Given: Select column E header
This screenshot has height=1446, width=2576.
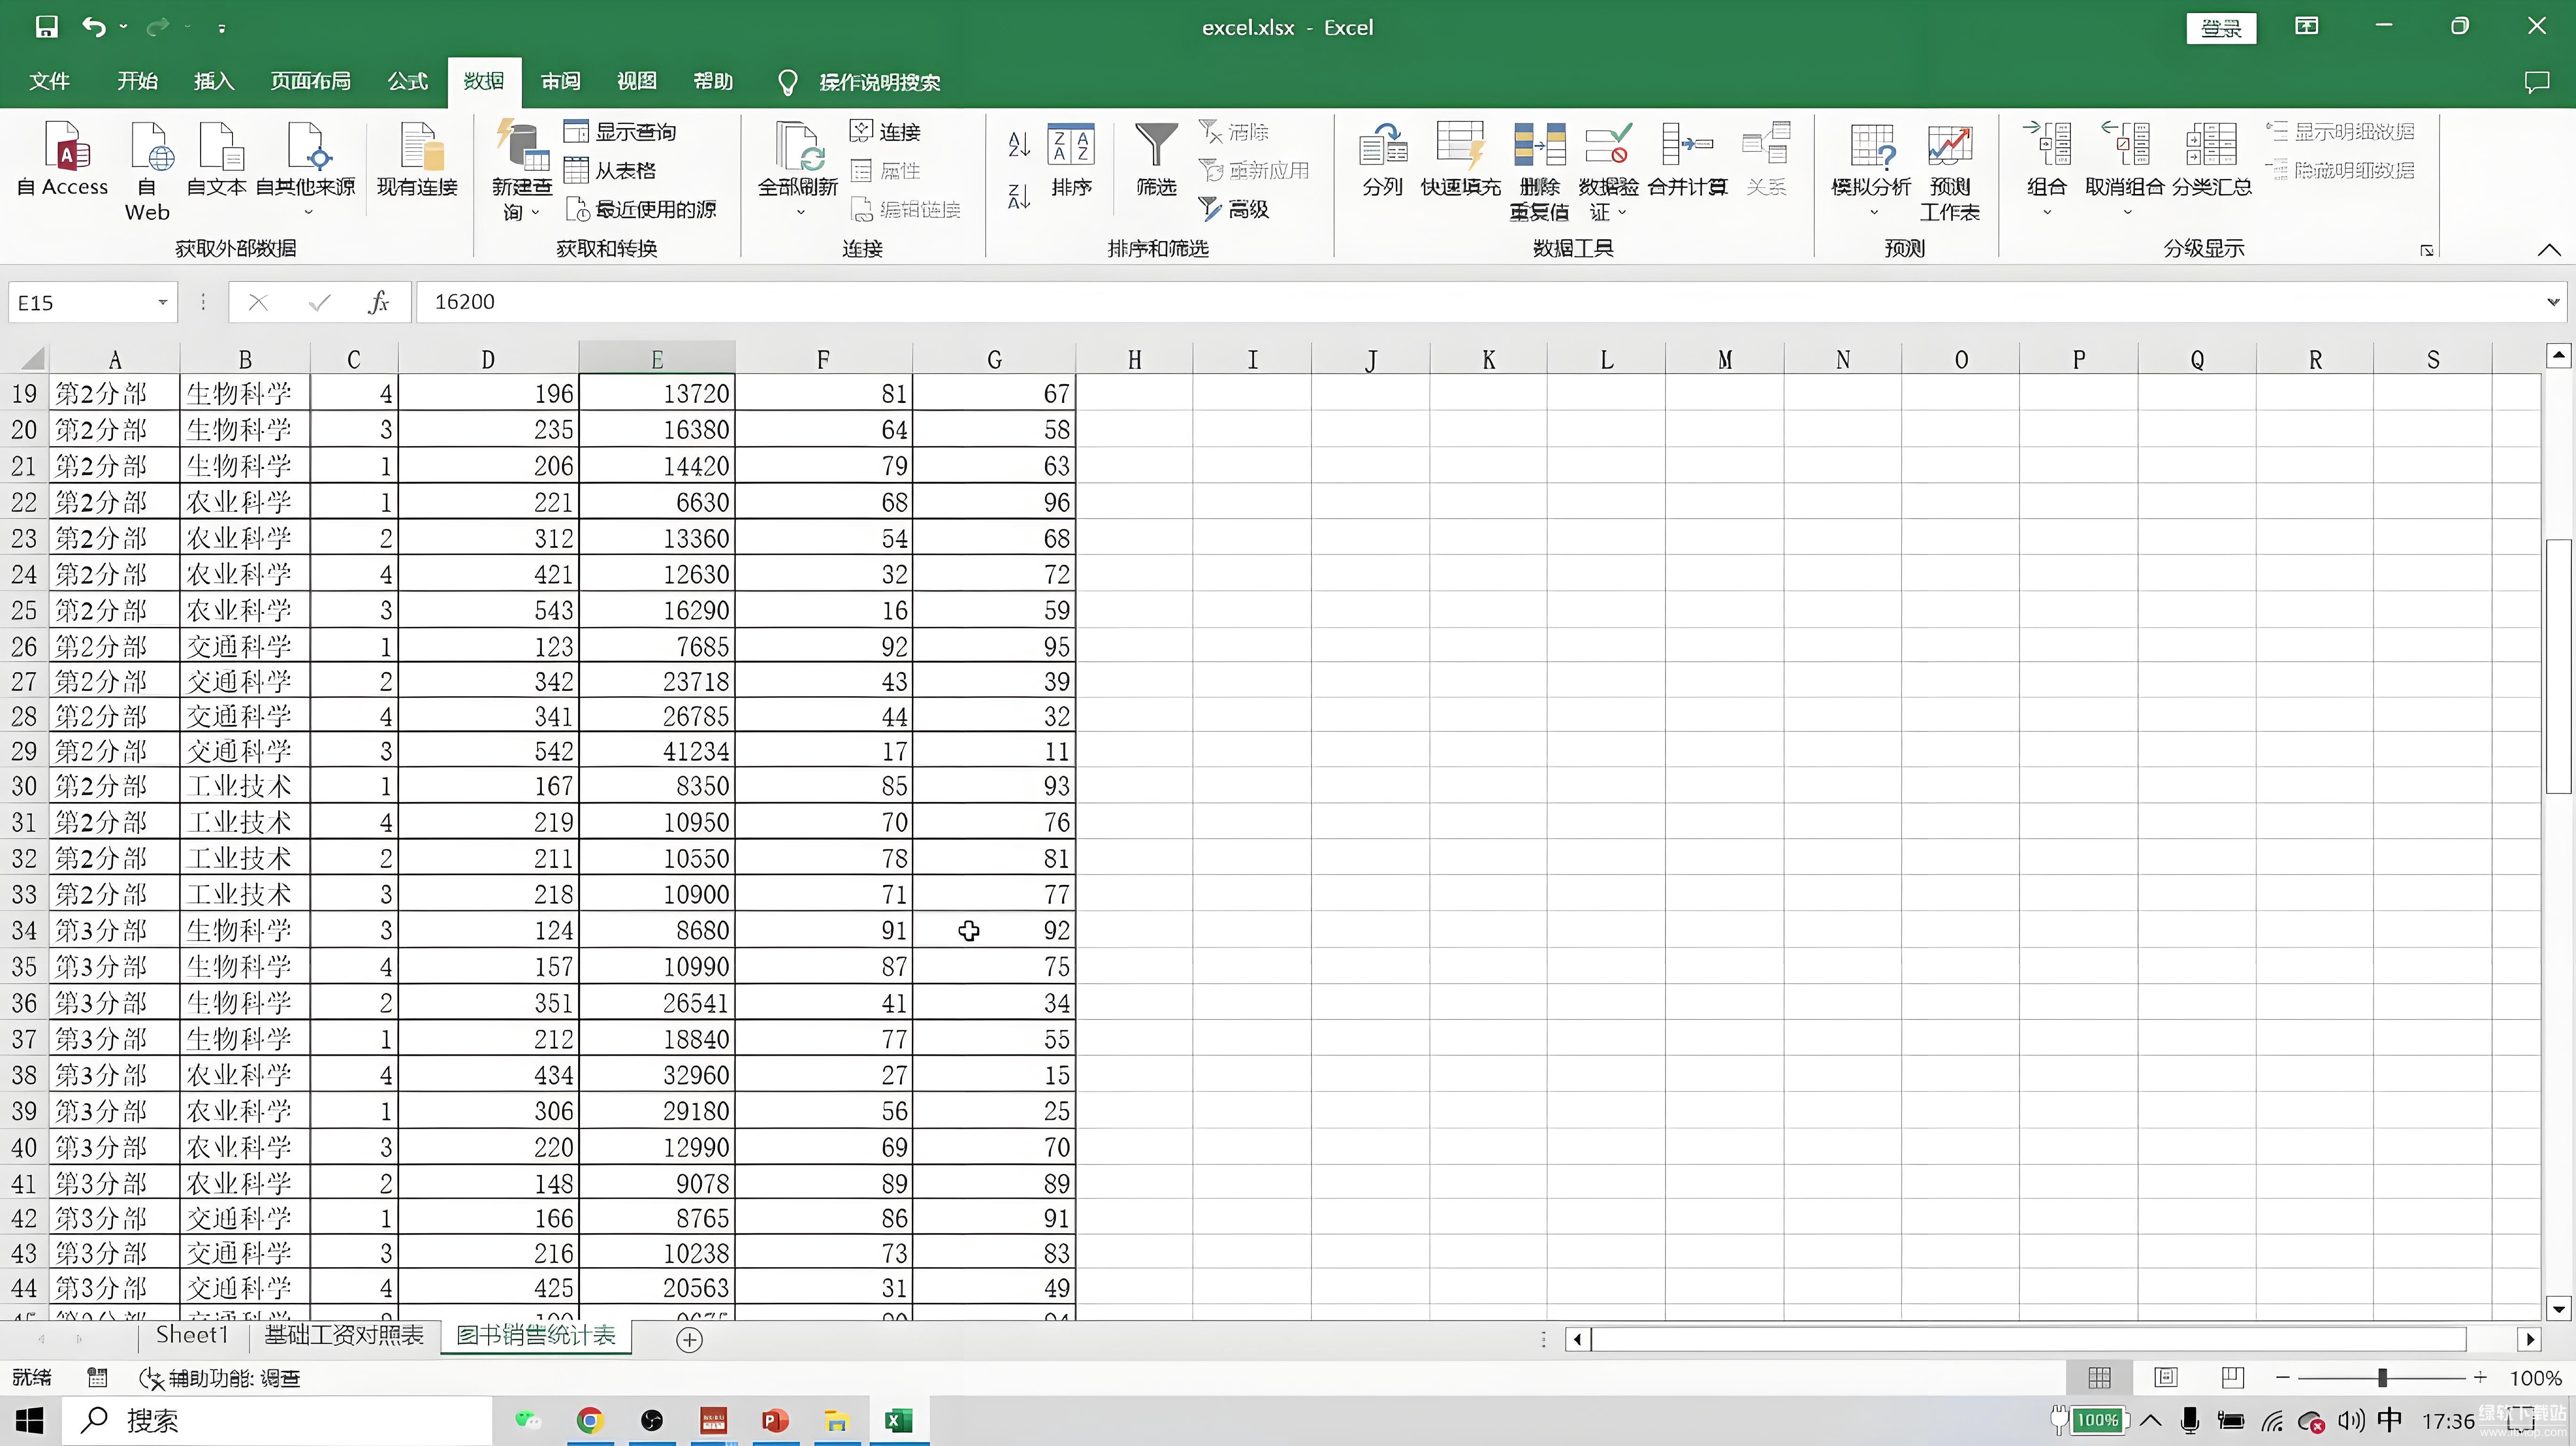Looking at the screenshot, I should click(x=657, y=359).
